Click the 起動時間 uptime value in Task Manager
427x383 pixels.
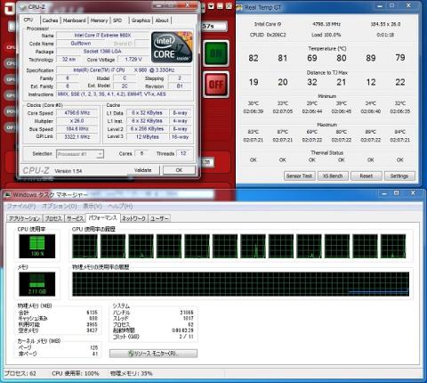click(x=182, y=330)
